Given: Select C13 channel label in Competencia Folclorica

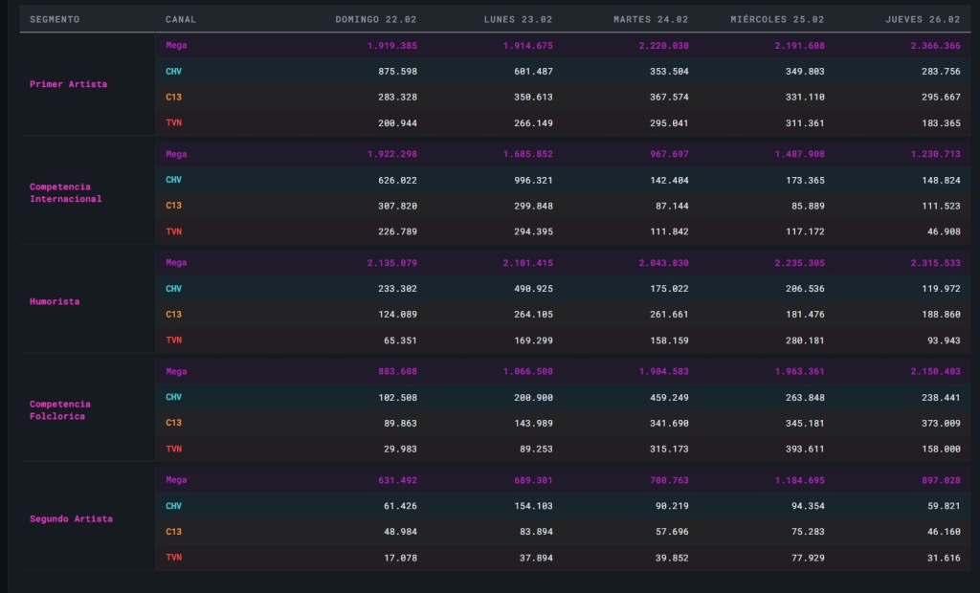Looking at the screenshot, I should [x=173, y=423].
